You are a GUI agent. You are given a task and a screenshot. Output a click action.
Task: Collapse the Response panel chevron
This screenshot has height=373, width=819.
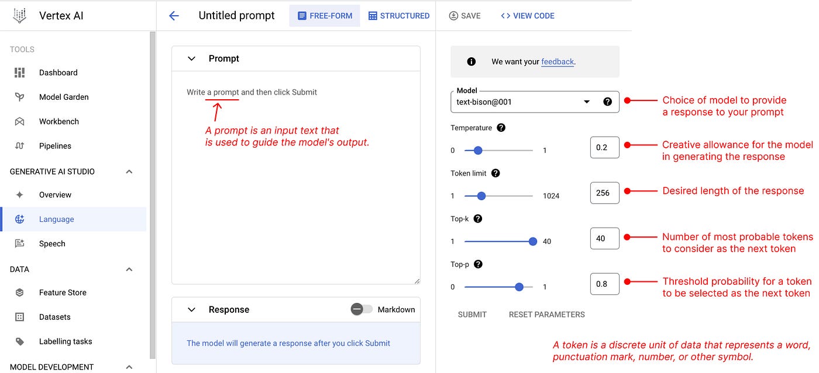(x=191, y=309)
